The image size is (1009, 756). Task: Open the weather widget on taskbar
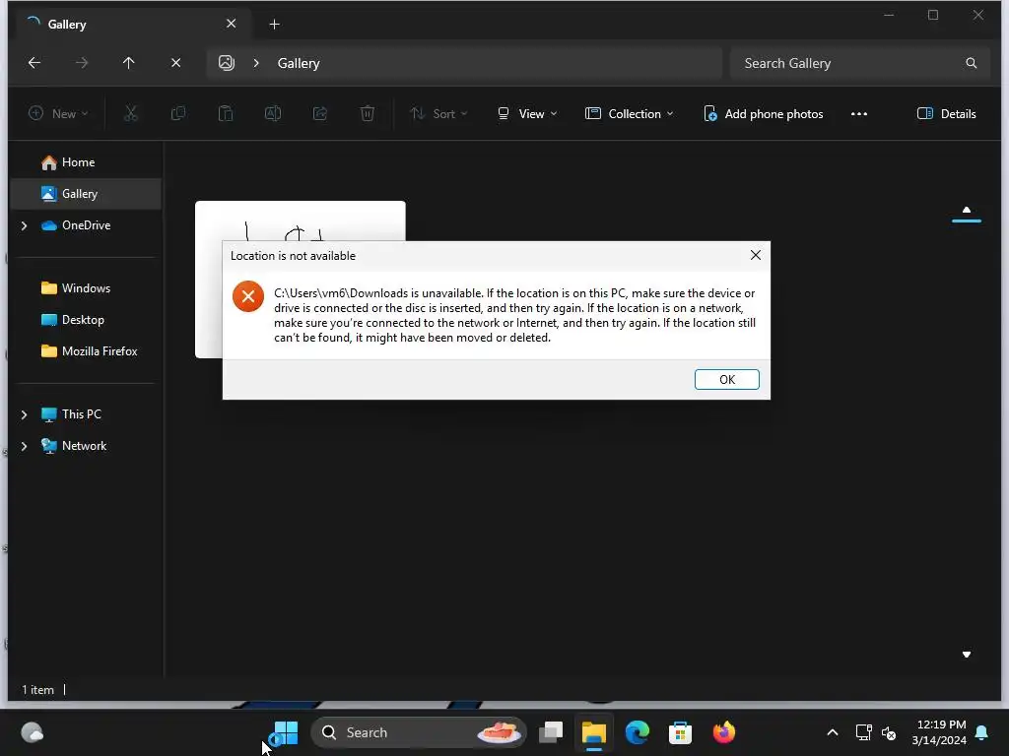[x=33, y=732]
